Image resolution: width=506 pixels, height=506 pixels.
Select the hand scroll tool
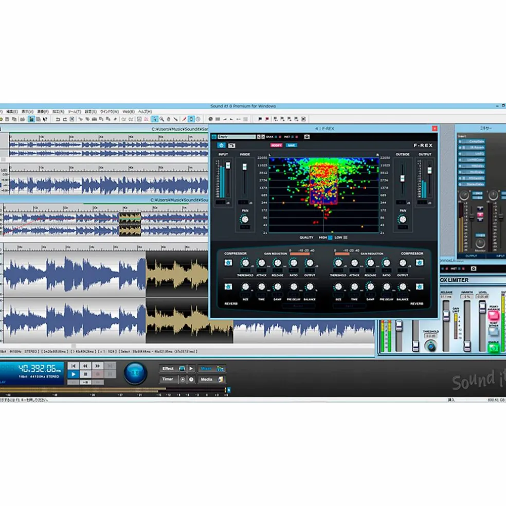[169, 119]
